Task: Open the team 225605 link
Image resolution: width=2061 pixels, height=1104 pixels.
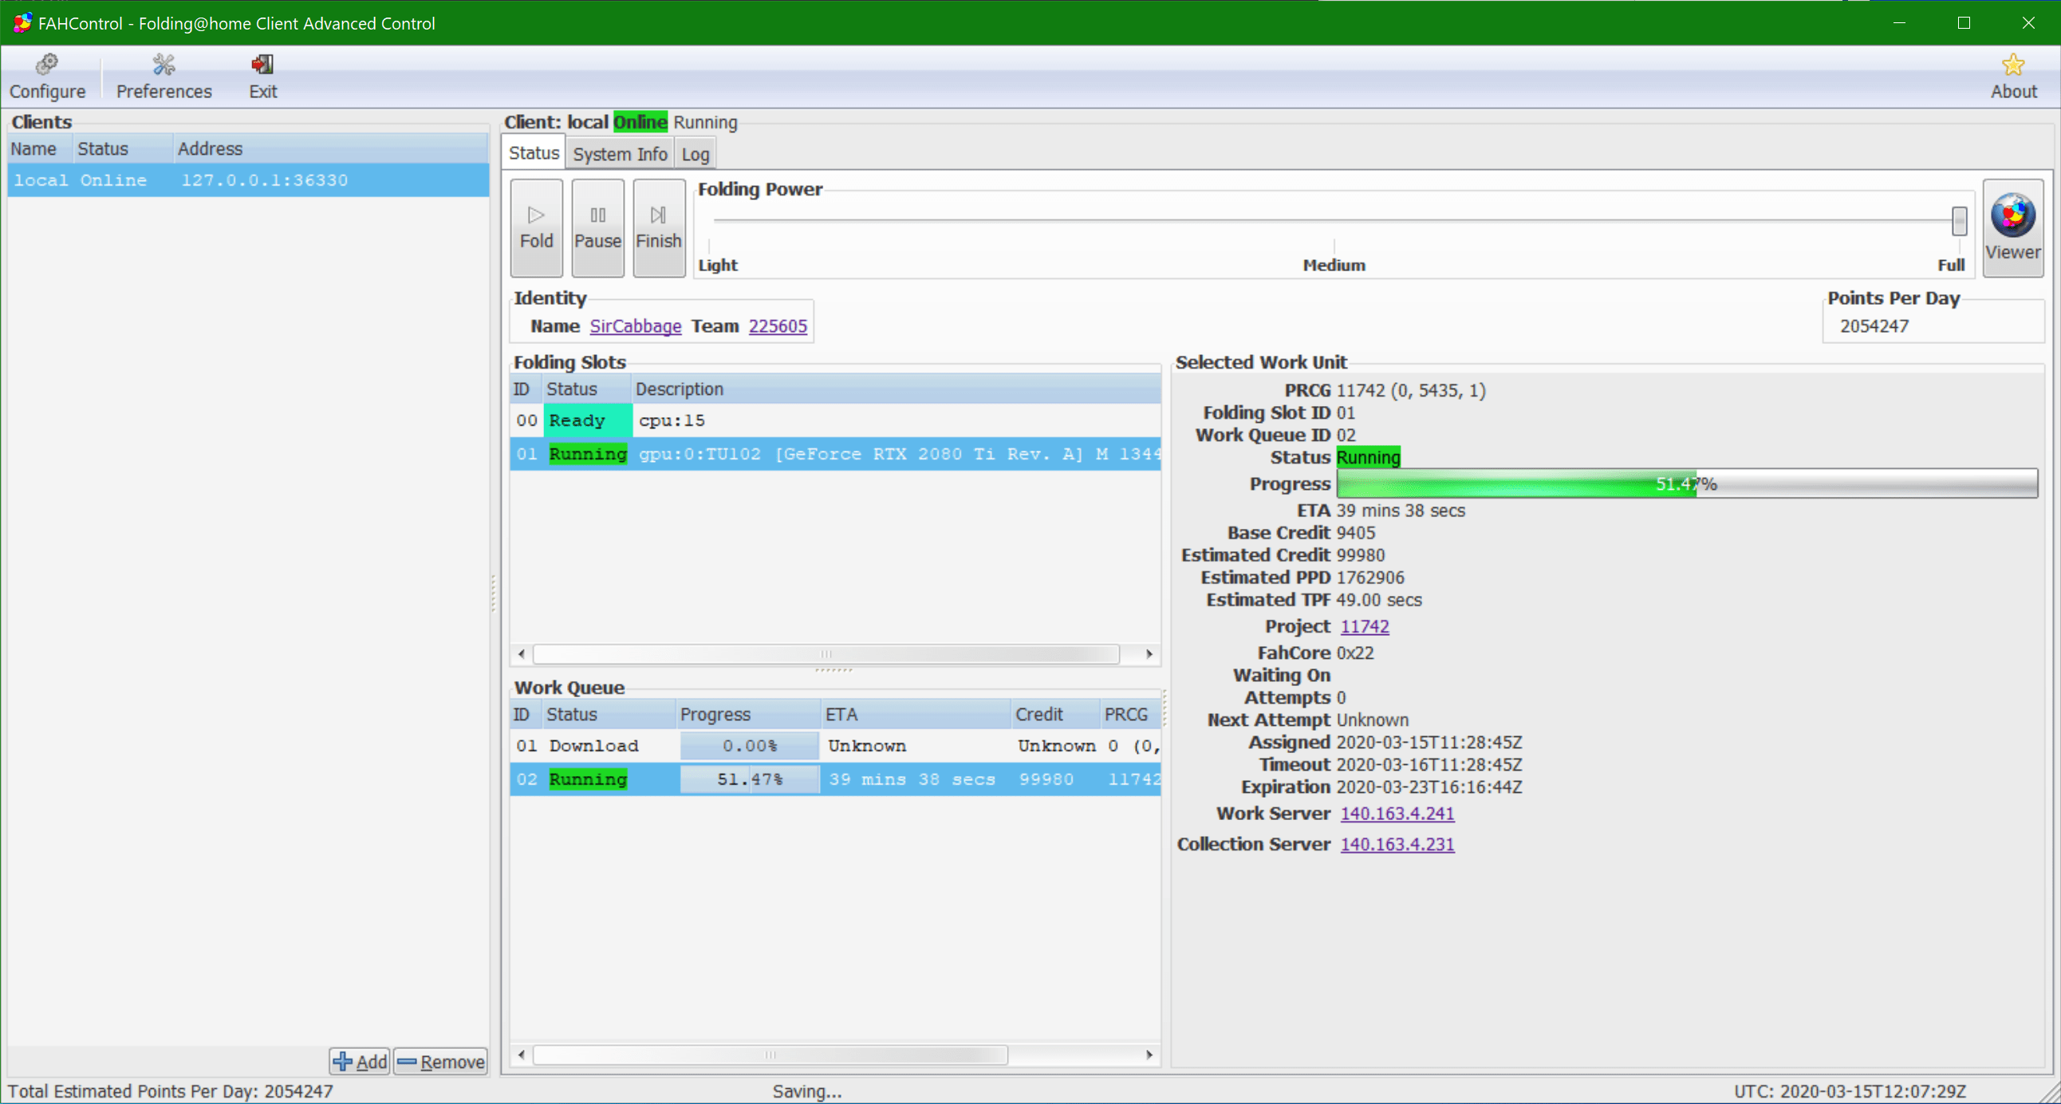Action: click(x=778, y=325)
